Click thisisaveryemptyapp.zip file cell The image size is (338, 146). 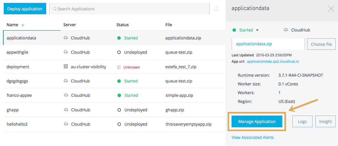188,124
